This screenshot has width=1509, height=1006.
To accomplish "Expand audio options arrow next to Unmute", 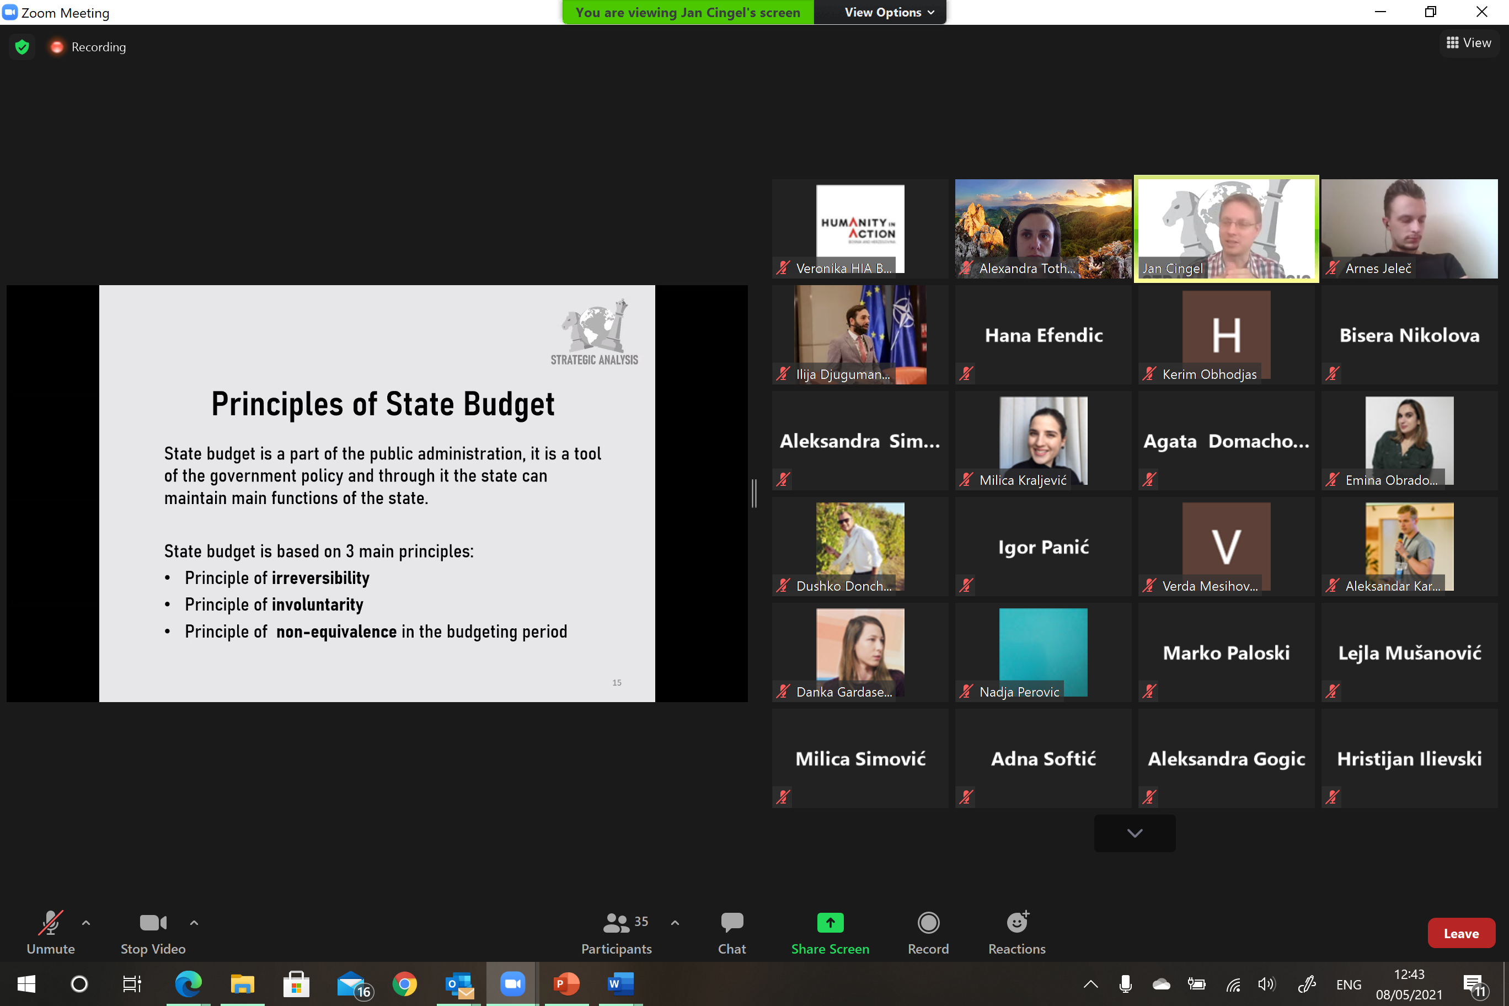I will click(x=86, y=923).
